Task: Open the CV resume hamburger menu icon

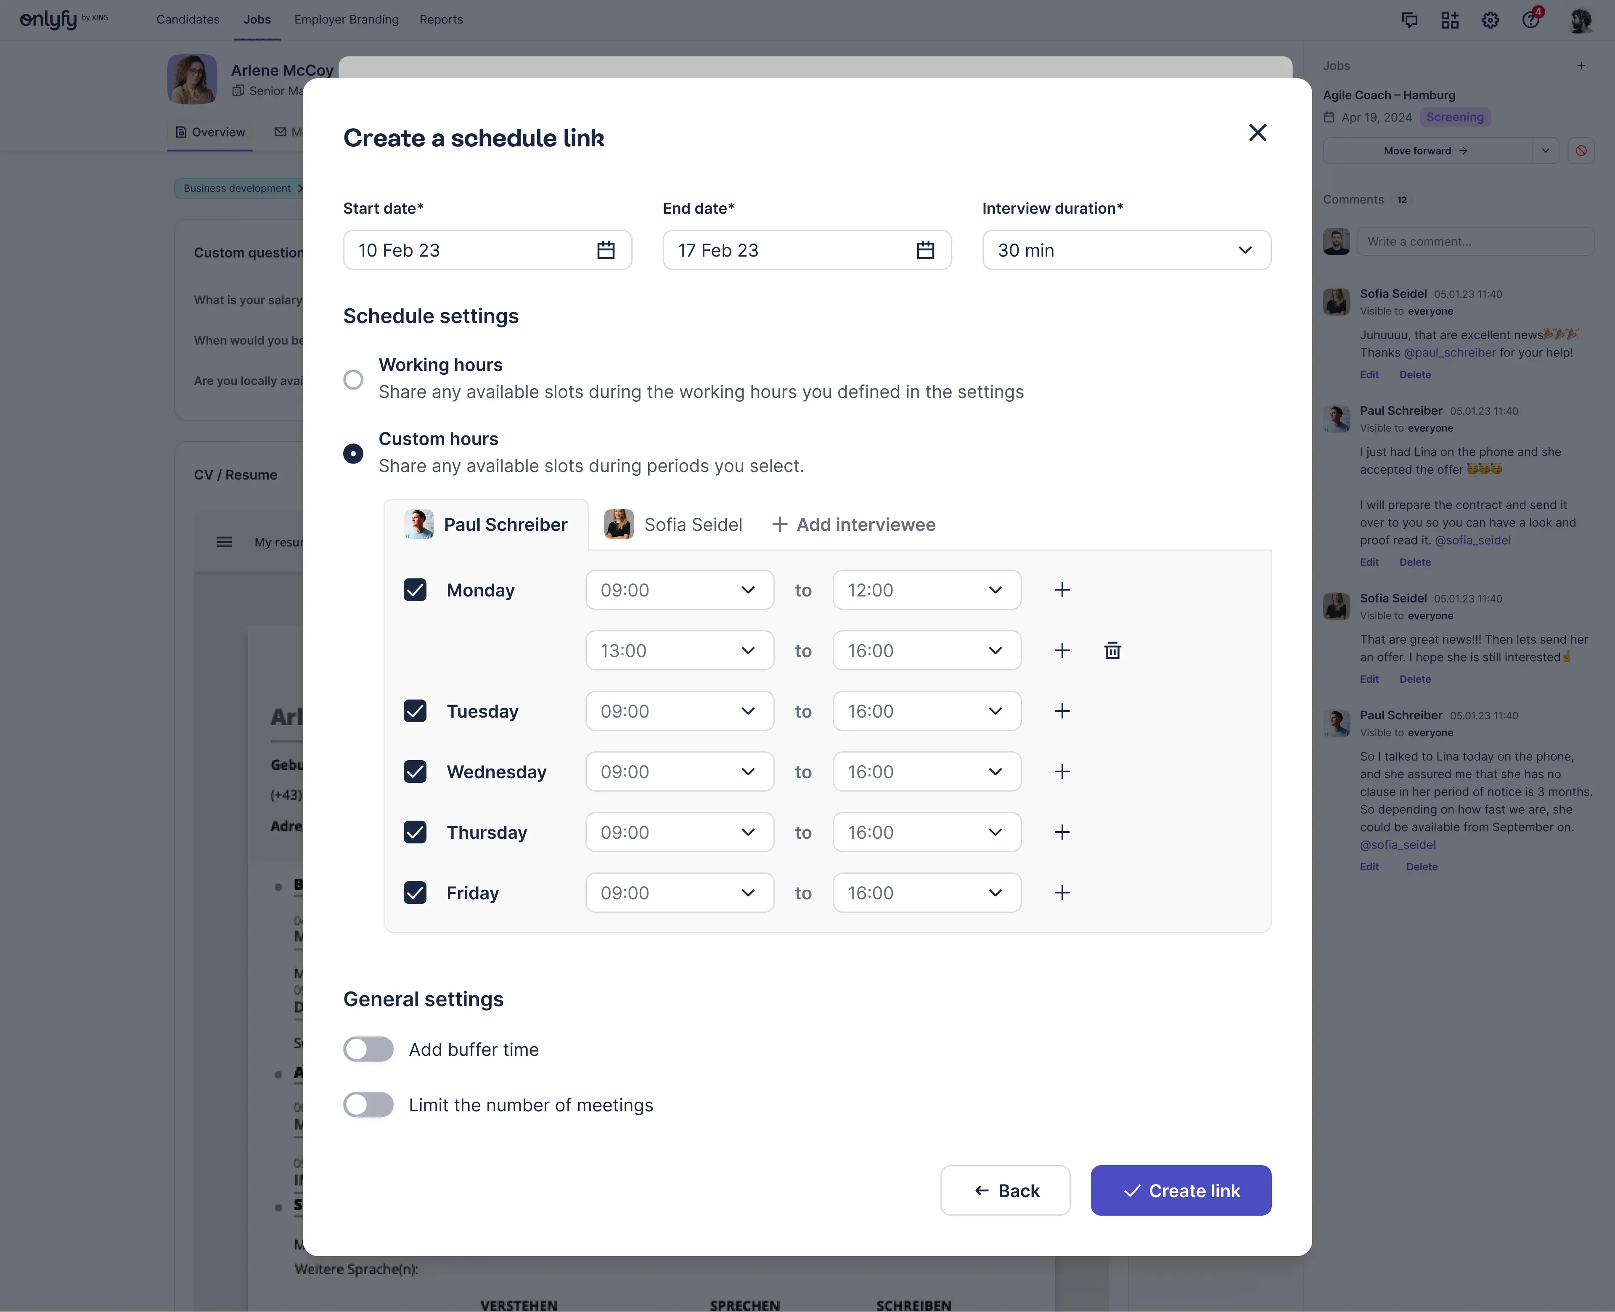Action: 224,542
